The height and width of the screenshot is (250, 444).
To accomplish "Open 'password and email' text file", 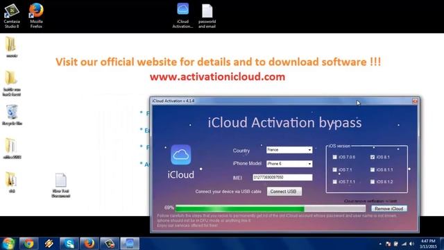I will pyautogui.click(x=207, y=15).
